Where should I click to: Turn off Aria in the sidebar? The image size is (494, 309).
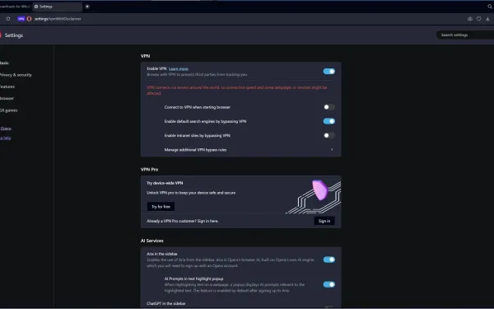pos(329,260)
